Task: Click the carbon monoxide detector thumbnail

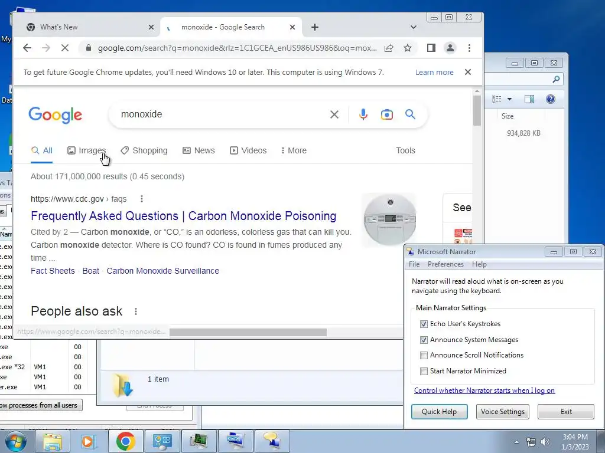Action: click(390, 220)
